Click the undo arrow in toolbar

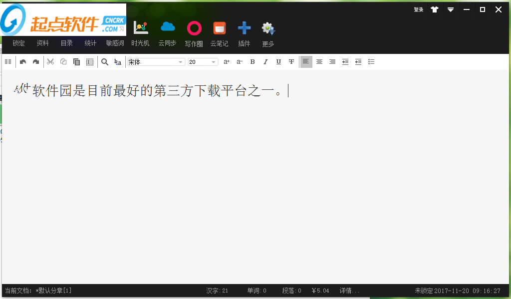coord(23,62)
